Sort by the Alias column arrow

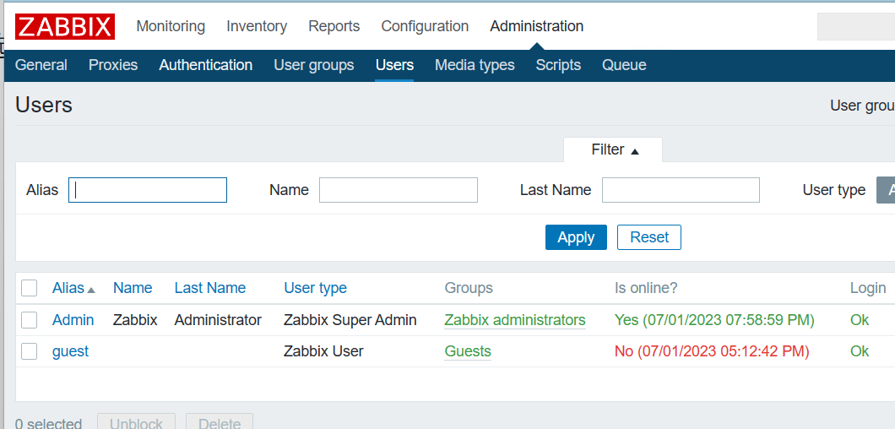[x=90, y=290]
